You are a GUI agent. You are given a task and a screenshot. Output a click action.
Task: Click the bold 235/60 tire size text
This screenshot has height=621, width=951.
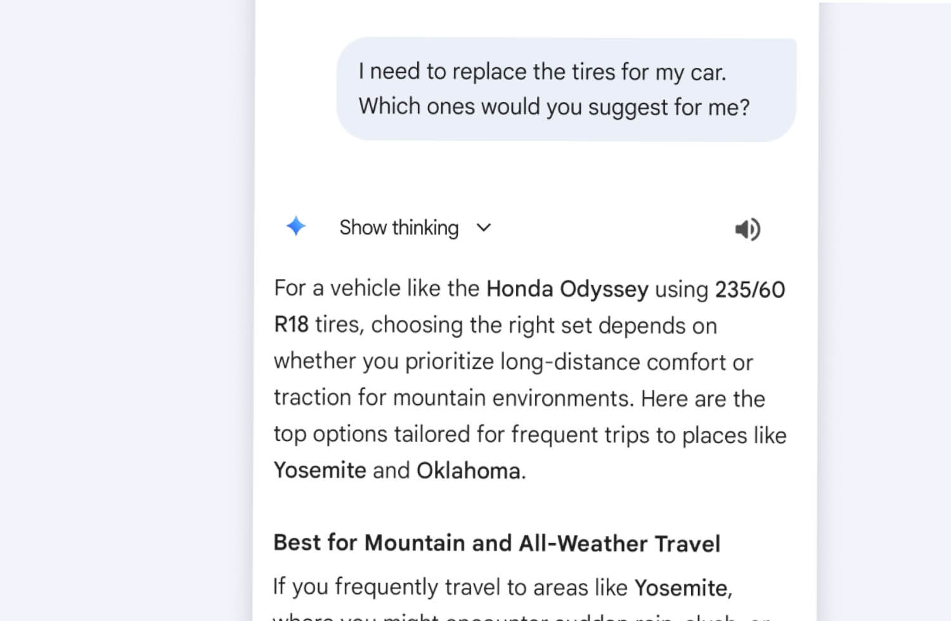pos(750,290)
